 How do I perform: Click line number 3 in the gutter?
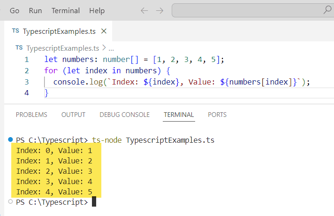click(27, 82)
